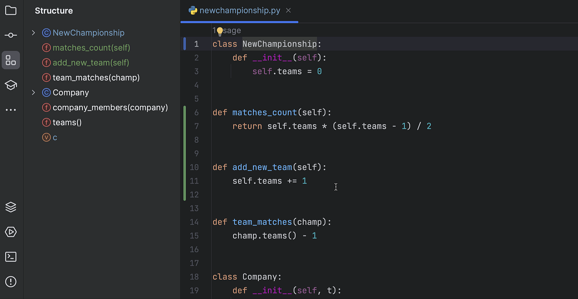This screenshot has width=578, height=299.
Task: Jump to team_matches(champ) in Structure
Action: coord(96,78)
